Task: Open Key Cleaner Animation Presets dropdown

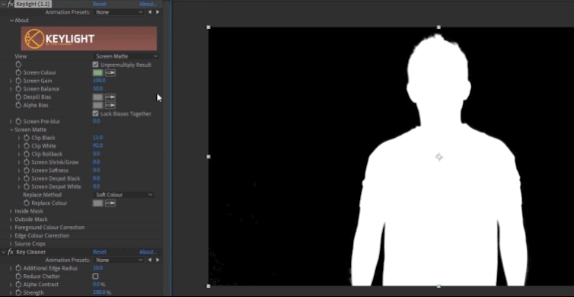Action: [119, 260]
